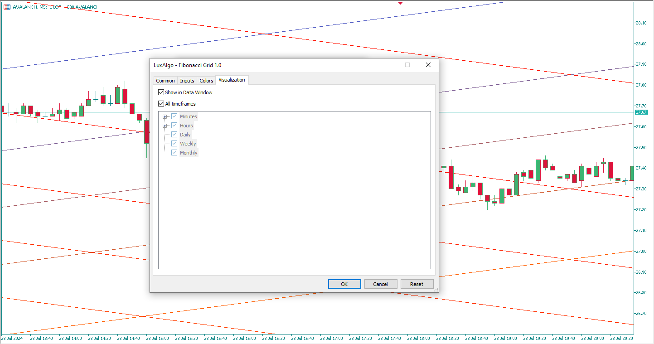Close the LuxAlgo Fibonacci Grid dialog
Screen dimensions: 654x344
click(428, 65)
